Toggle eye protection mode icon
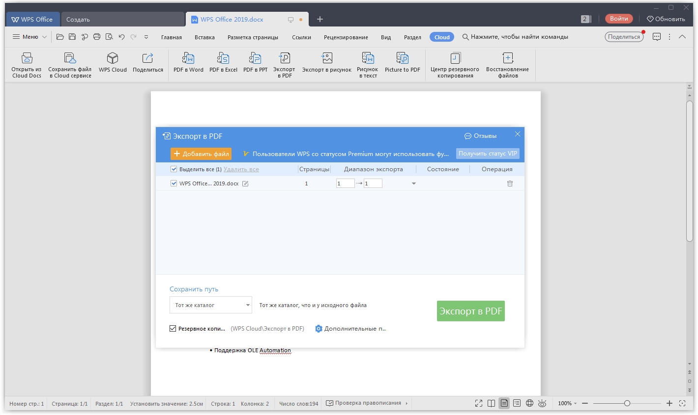Image resolution: width=698 pixels, height=415 pixels. pos(542,403)
